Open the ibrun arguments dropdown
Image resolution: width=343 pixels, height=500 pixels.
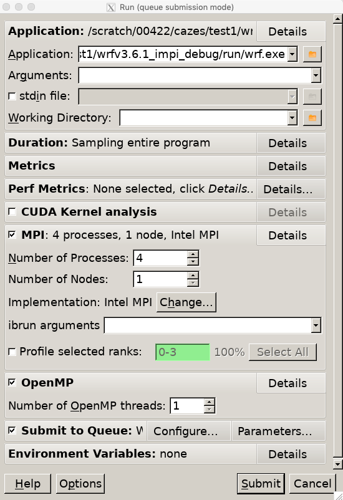(316, 325)
